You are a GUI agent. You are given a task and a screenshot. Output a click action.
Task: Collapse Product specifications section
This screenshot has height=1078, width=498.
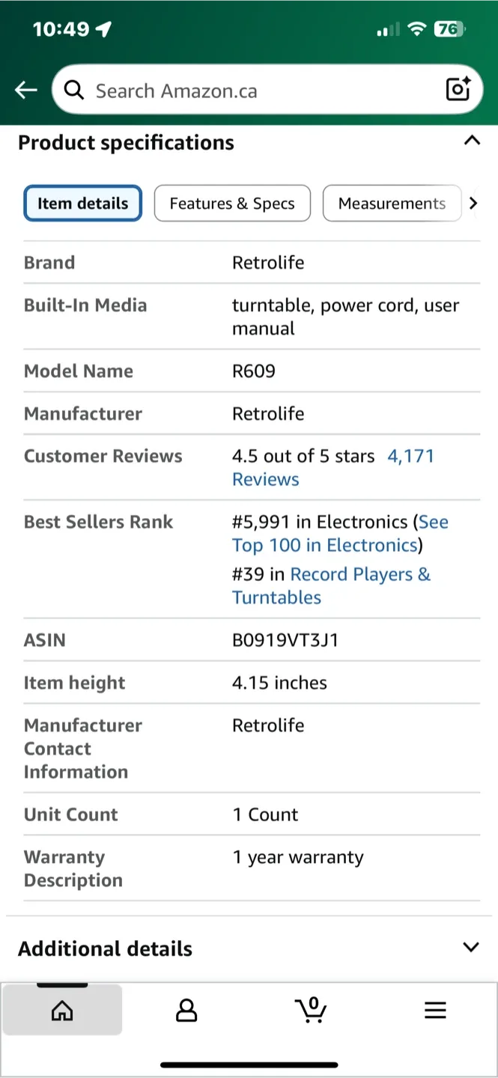tap(471, 141)
